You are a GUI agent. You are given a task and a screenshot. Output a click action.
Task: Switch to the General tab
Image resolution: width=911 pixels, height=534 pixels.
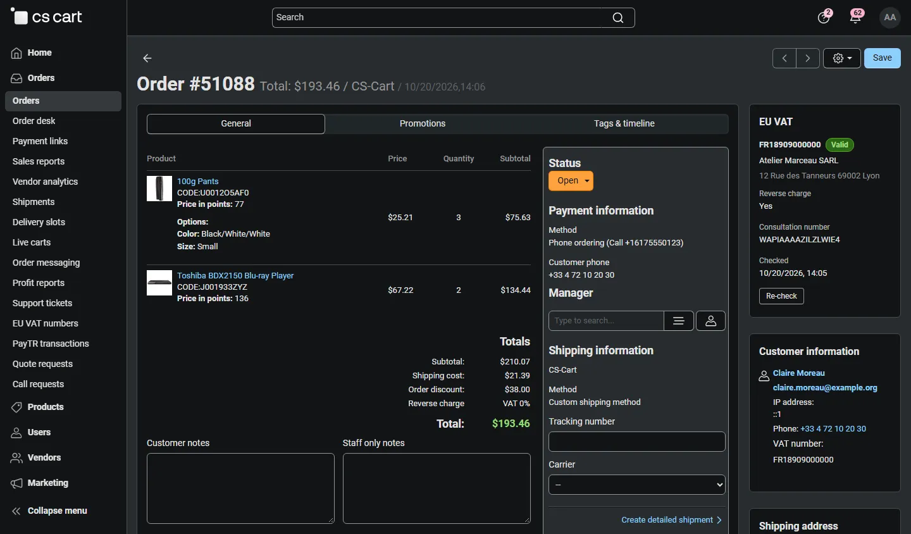point(236,124)
